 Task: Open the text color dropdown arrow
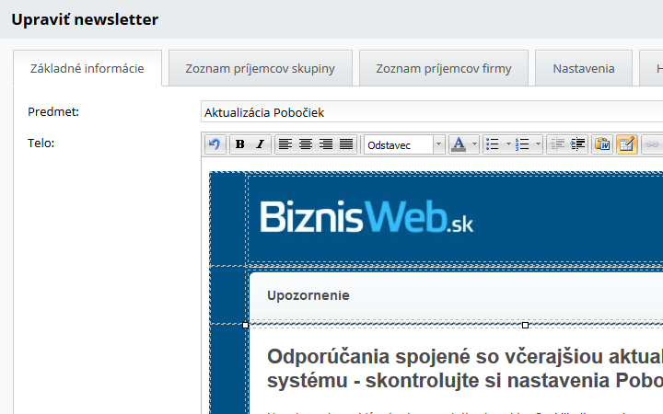pos(474,144)
